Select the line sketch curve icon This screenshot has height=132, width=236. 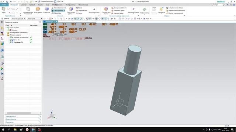point(17,9)
